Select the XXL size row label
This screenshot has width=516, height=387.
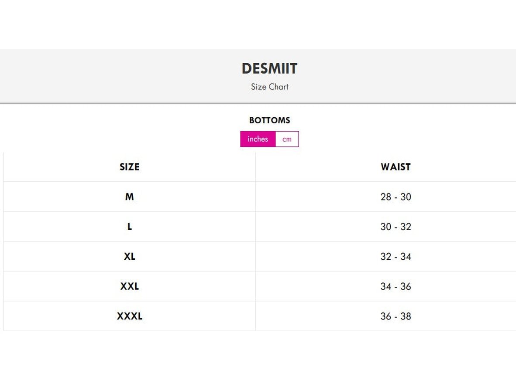tap(130, 286)
